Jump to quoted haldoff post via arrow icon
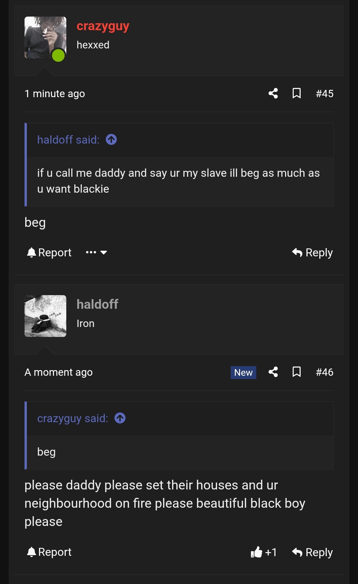The height and width of the screenshot is (584, 358). (x=111, y=140)
